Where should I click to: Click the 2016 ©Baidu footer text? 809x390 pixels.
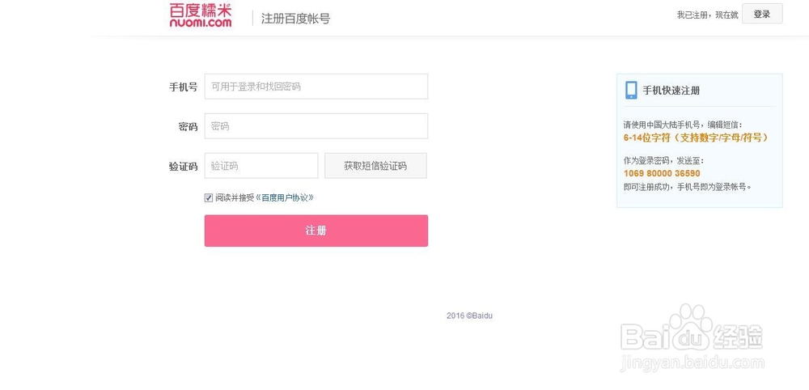tap(469, 316)
